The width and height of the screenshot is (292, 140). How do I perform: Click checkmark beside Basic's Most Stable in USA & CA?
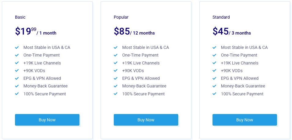click(17, 47)
